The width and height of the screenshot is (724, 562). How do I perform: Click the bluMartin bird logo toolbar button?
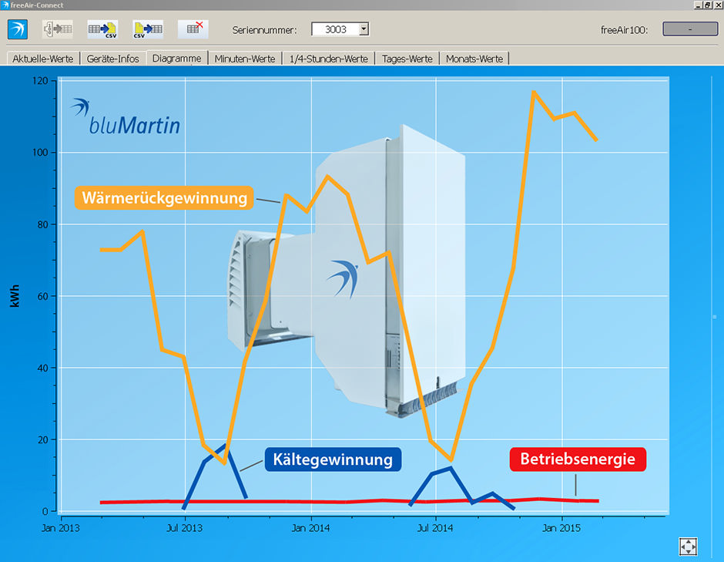(x=18, y=29)
